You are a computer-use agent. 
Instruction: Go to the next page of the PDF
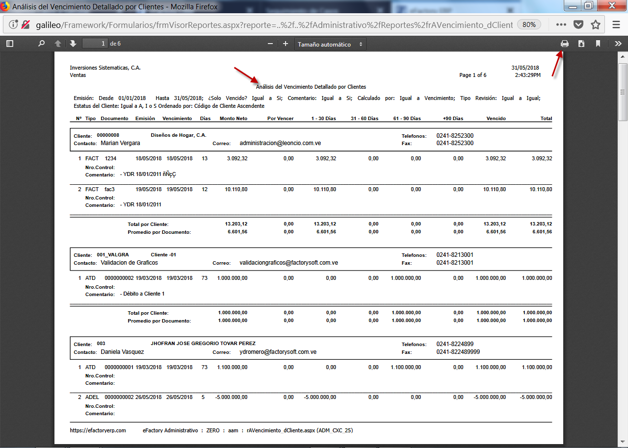(x=73, y=44)
